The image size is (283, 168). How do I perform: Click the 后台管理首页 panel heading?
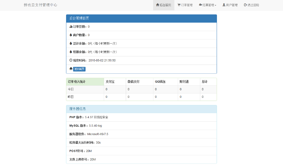(x=141, y=18)
